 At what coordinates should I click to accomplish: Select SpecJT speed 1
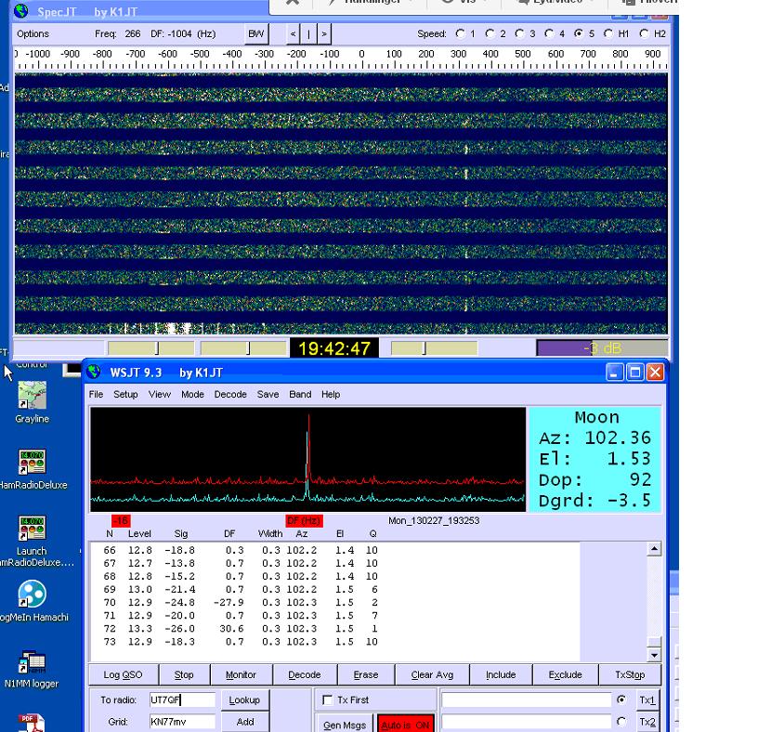[460, 33]
